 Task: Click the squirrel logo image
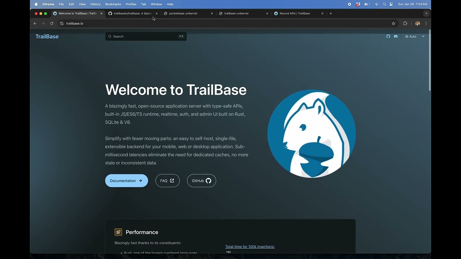pos(312,133)
